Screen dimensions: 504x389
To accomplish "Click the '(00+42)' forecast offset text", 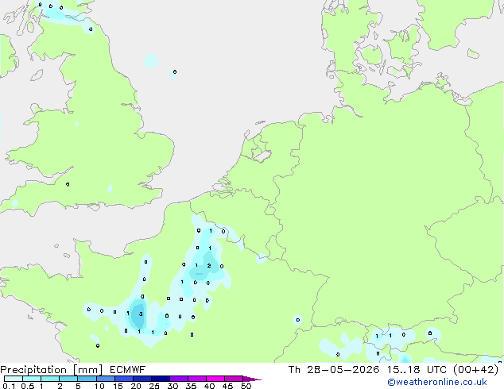I will tap(475, 370).
